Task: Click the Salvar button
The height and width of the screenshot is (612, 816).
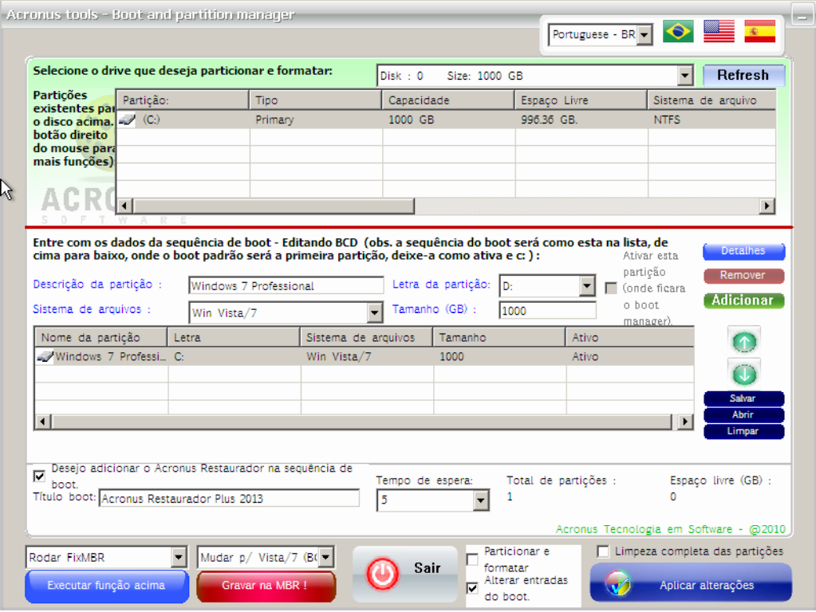Action: point(743,398)
